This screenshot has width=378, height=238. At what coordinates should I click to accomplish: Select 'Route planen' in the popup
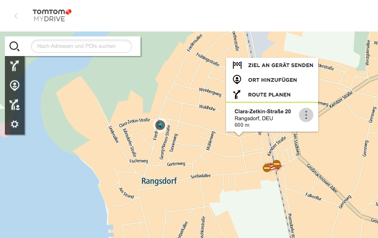coord(269,94)
